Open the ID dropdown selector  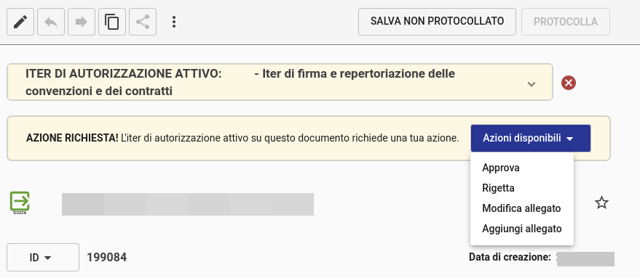coord(43,257)
